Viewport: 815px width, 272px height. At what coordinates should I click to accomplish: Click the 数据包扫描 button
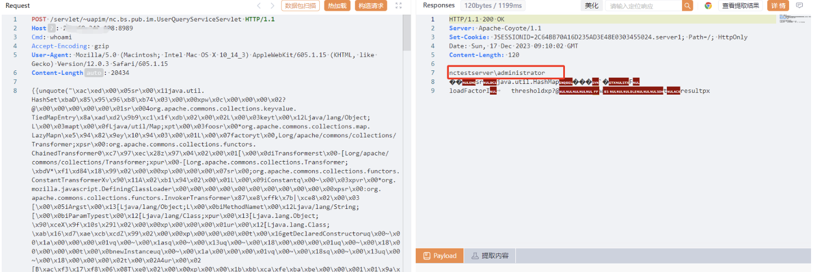[x=300, y=6]
